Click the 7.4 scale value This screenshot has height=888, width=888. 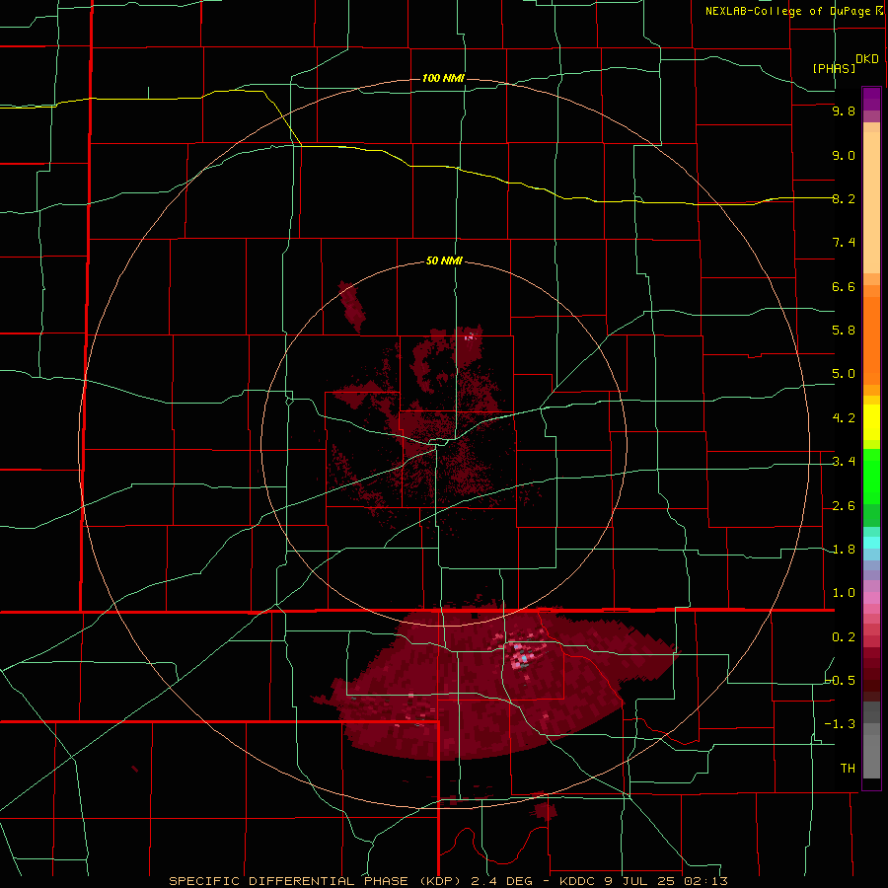844,243
